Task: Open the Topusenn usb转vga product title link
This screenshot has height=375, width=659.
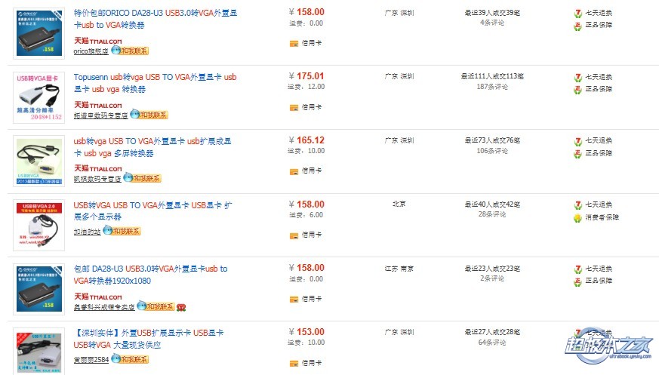Action: click(155, 83)
